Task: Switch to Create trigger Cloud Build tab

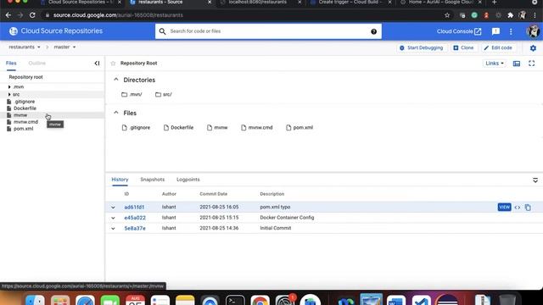Action: (350, 3)
